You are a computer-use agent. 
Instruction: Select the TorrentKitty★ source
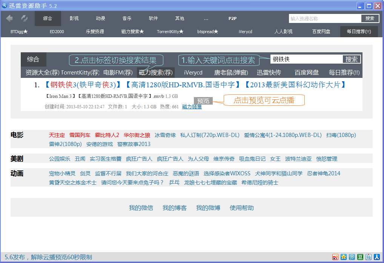(x=170, y=32)
